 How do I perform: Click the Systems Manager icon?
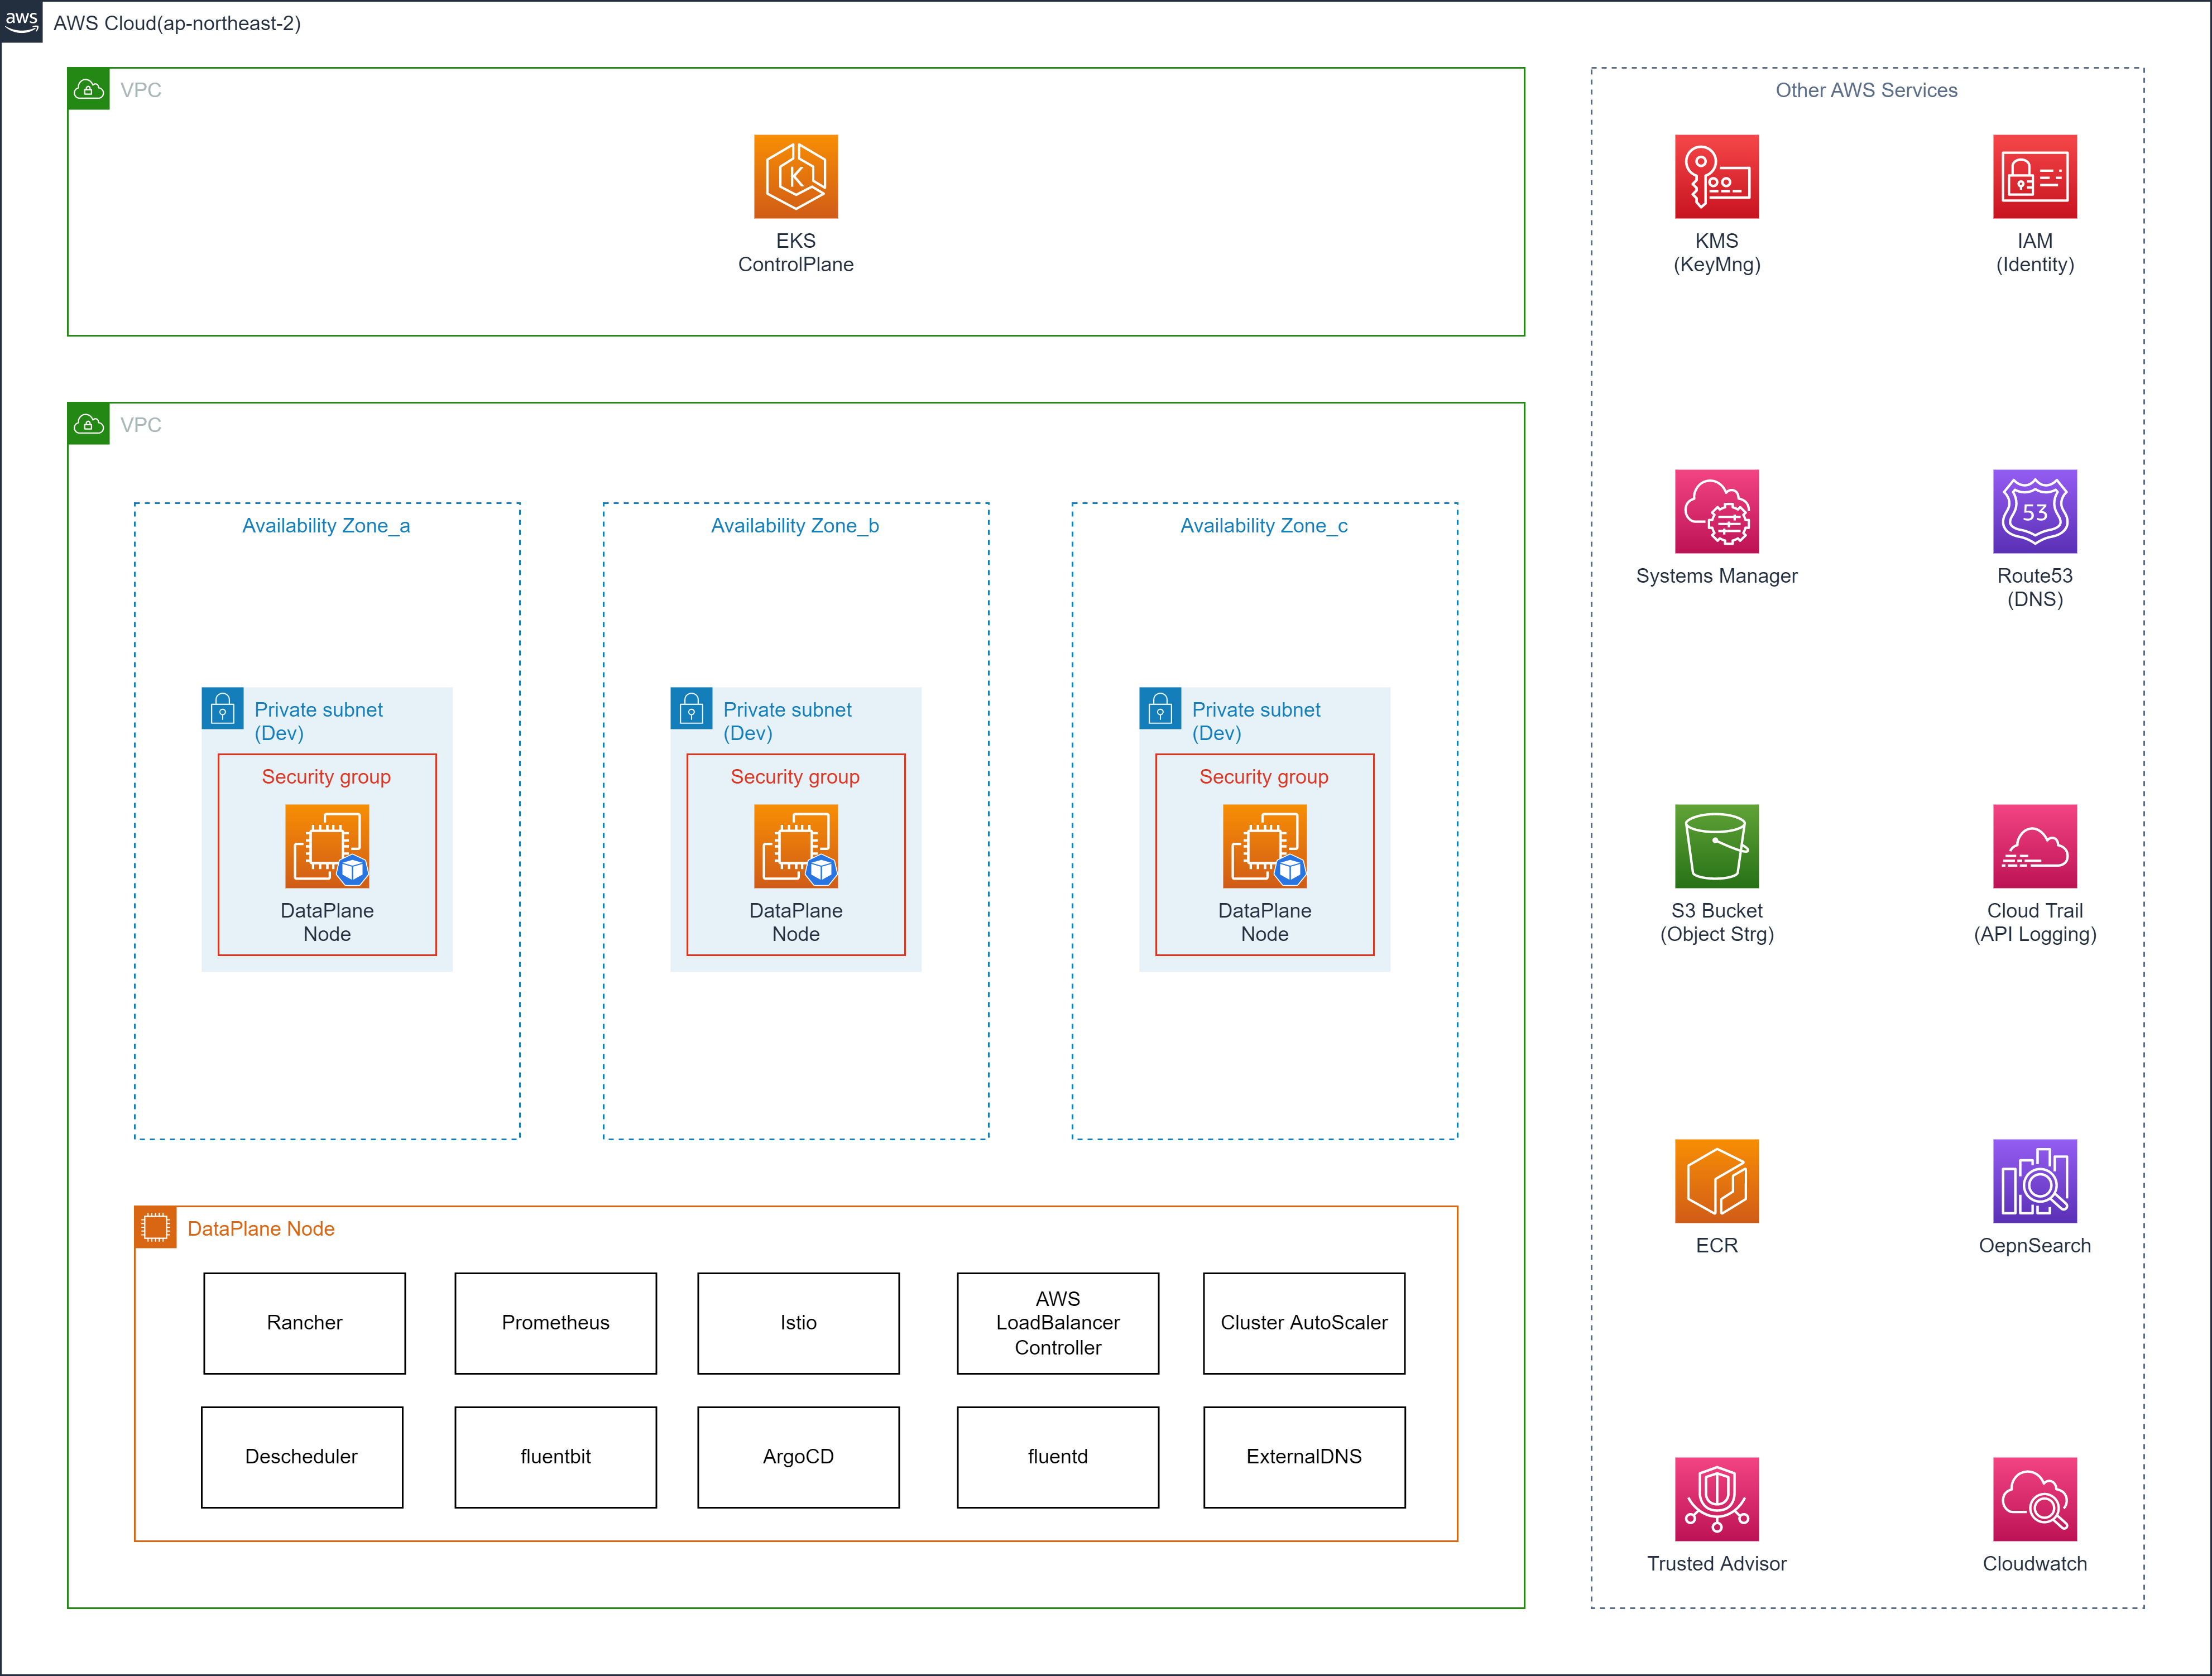pyautogui.click(x=1717, y=511)
